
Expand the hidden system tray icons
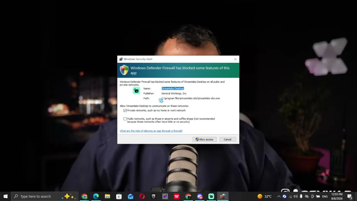279,196
